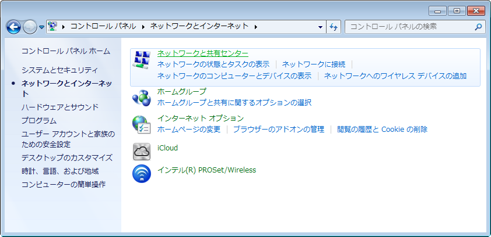Screen dimensions: 491x237
Task: Open ユーザー アカウントと家族のための安全設定
Action: tap(68, 139)
